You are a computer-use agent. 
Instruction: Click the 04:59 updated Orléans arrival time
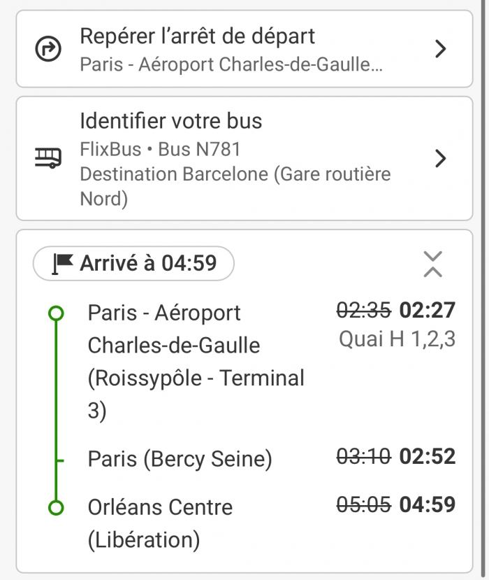(427, 504)
